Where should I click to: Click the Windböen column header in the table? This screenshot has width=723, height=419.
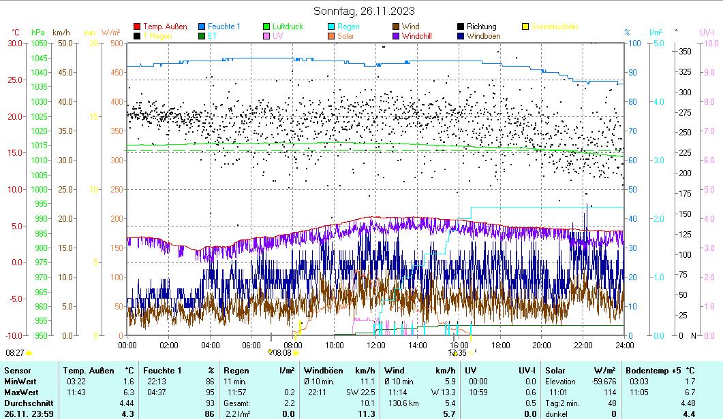323,371
